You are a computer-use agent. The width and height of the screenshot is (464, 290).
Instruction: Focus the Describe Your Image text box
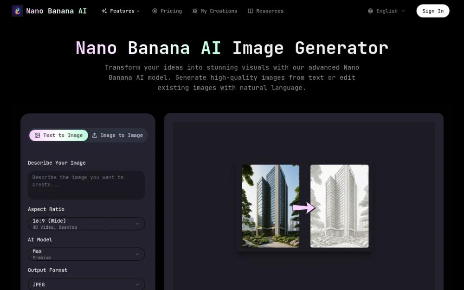point(86,185)
